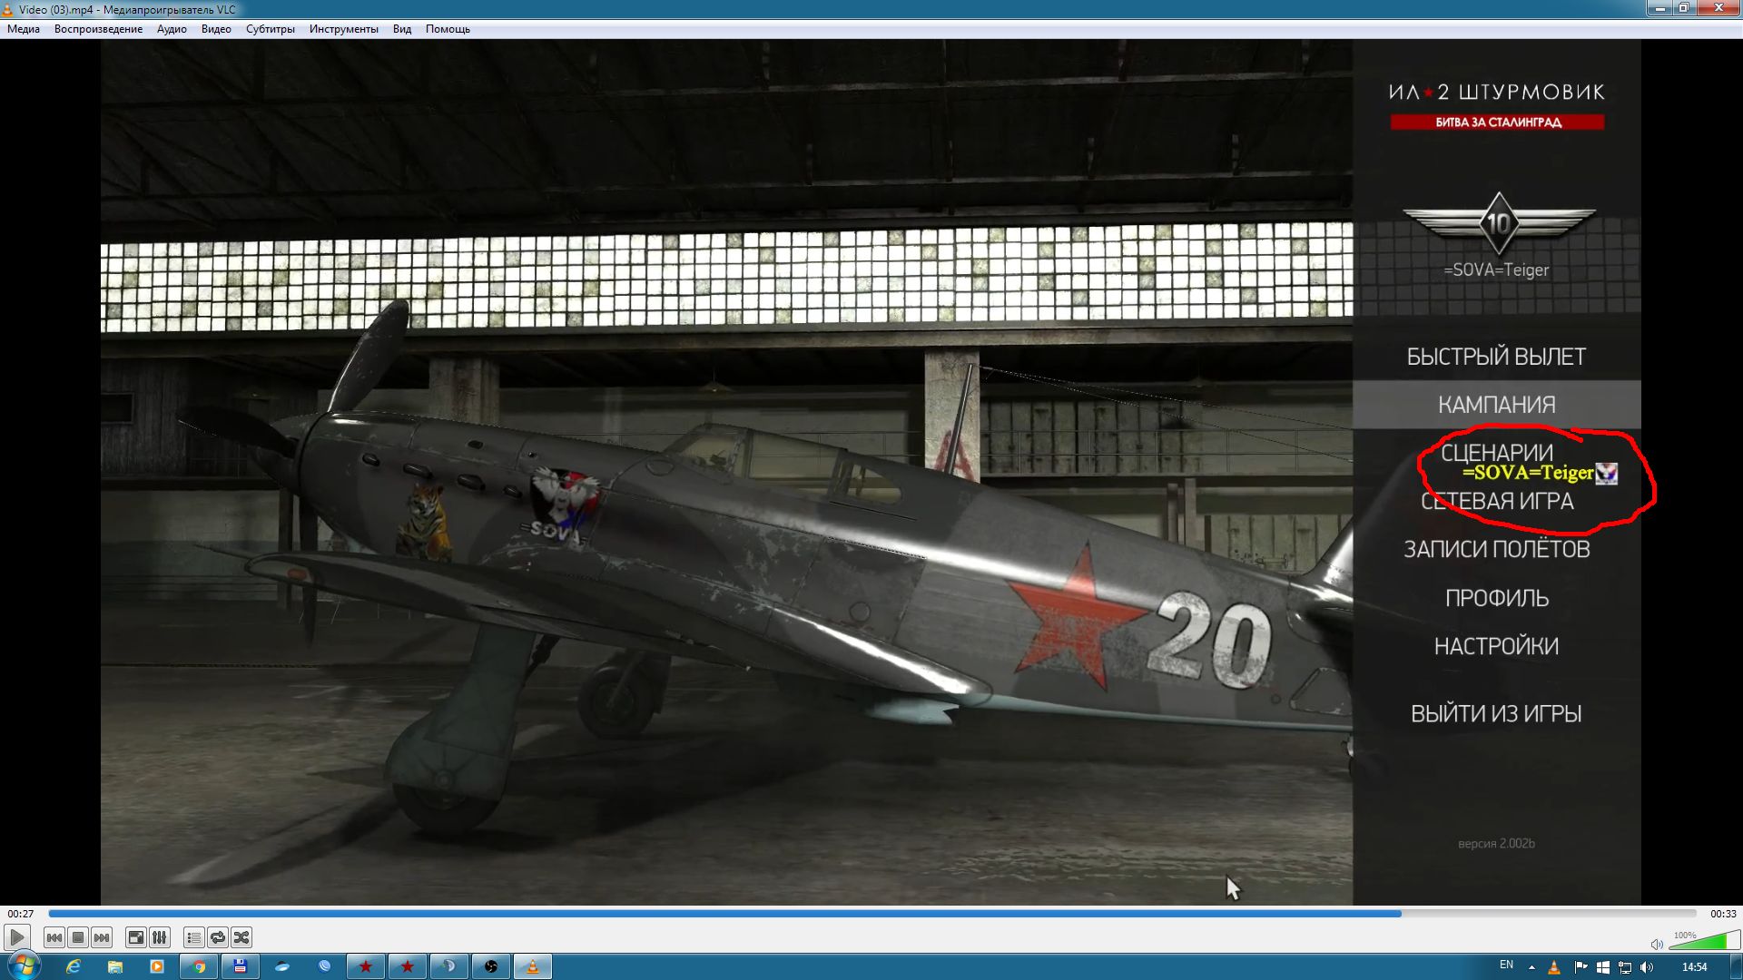Open the Thunderbird taskbar icon

(x=282, y=966)
